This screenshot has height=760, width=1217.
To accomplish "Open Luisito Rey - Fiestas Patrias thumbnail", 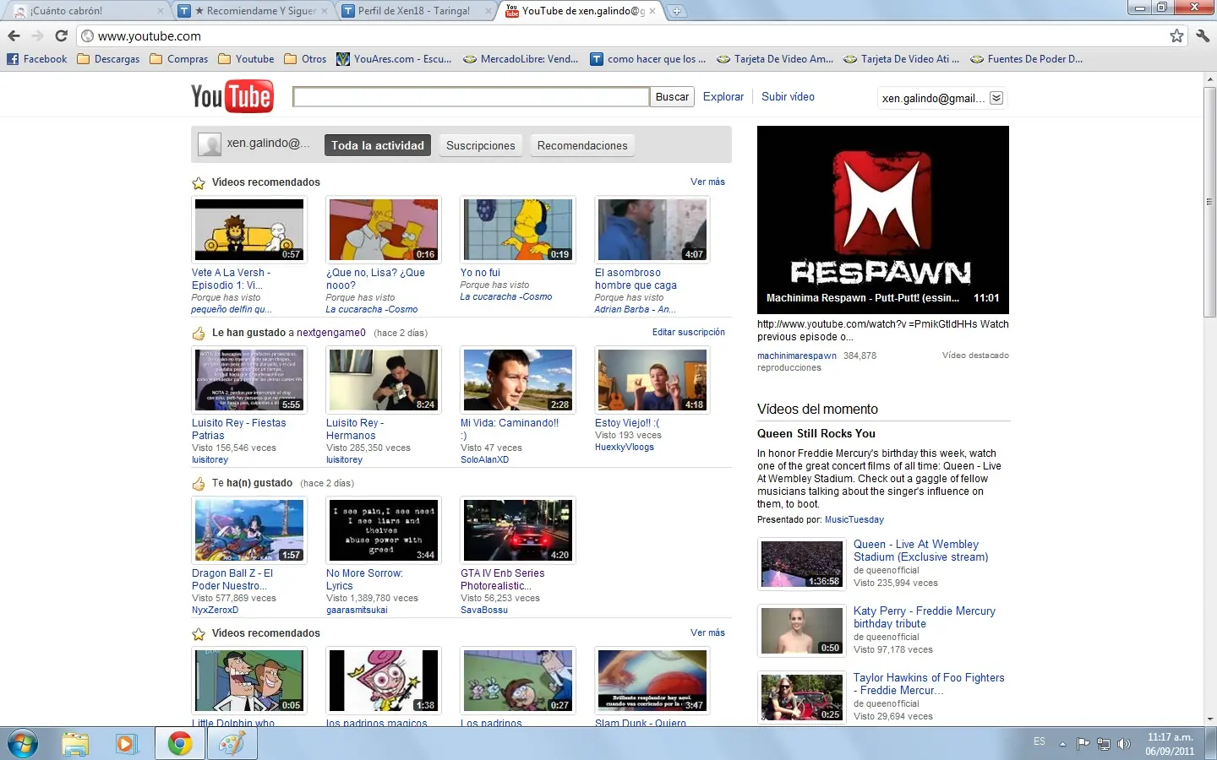I will tap(249, 380).
